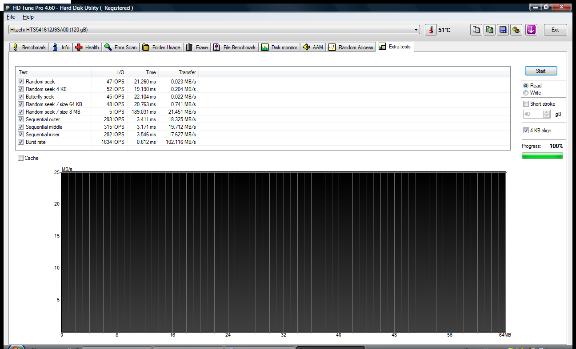Open the Folder Usage tab
Image resolution: width=576 pixels, height=349 pixels.
click(161, 48)
